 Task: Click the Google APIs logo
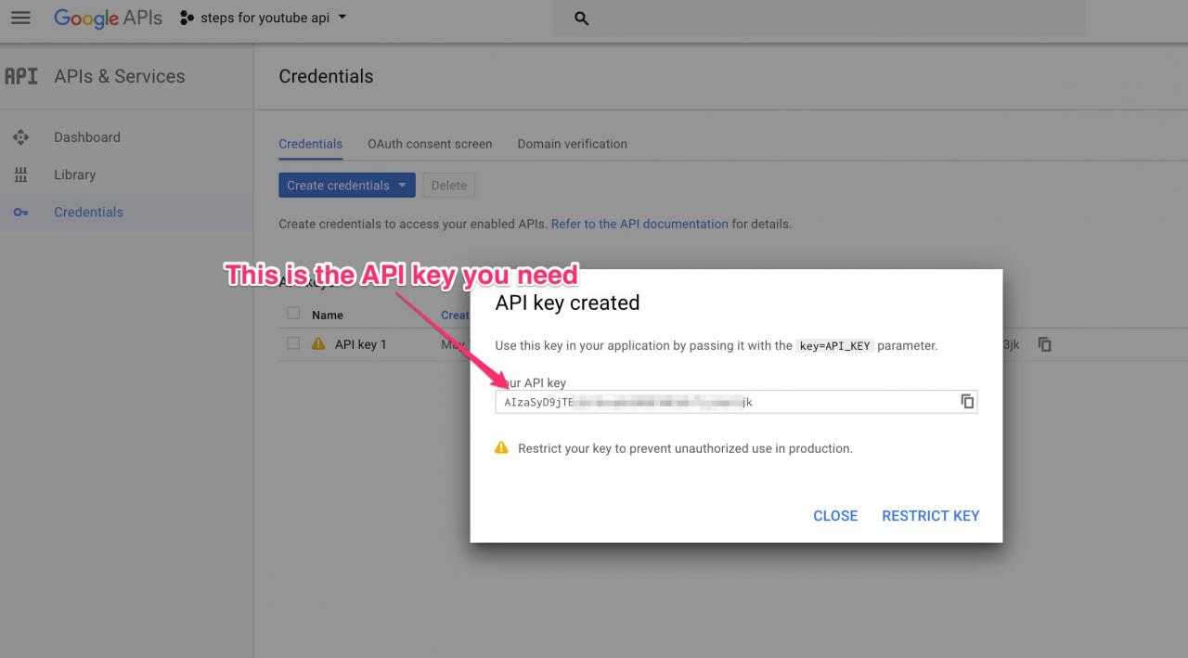(x=108, y=18)
